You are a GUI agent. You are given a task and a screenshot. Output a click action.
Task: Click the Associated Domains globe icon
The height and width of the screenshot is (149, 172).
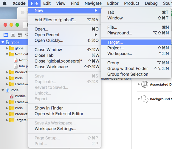[x=145, y=84]
